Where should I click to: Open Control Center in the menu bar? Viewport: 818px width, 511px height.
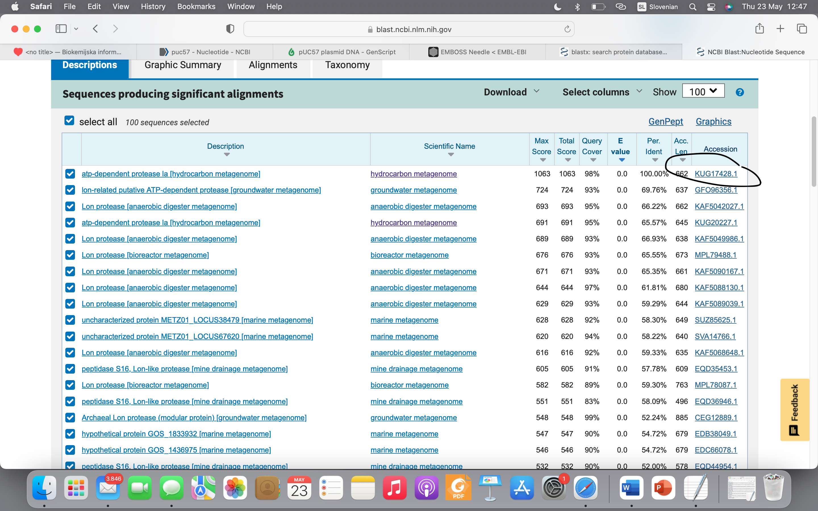pos(711,7)
